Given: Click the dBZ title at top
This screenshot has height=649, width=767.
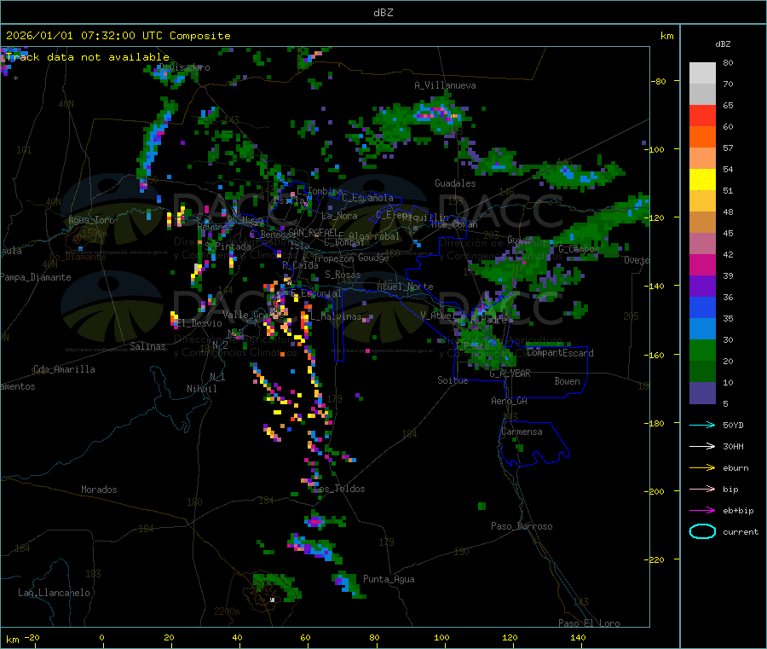Looking at the screenshot, I should (383, 13).
